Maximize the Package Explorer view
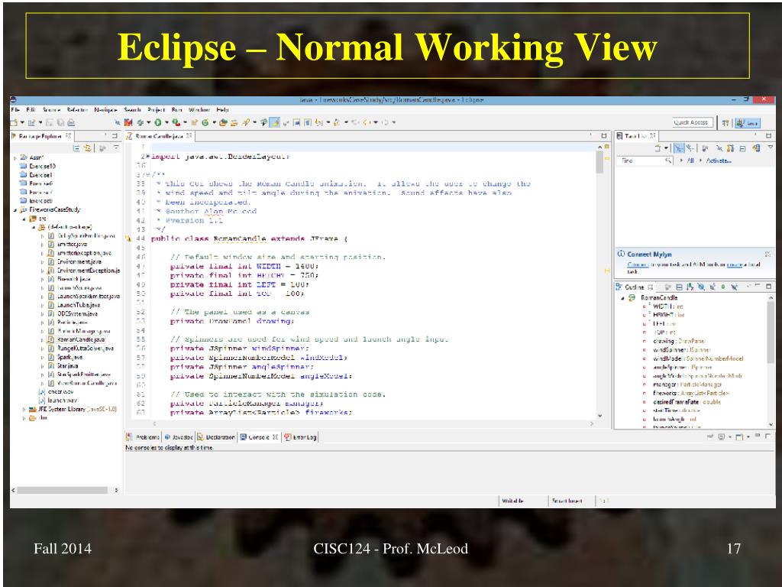The height and width of the screenshot is (587, 782). [x=115, y=136]
